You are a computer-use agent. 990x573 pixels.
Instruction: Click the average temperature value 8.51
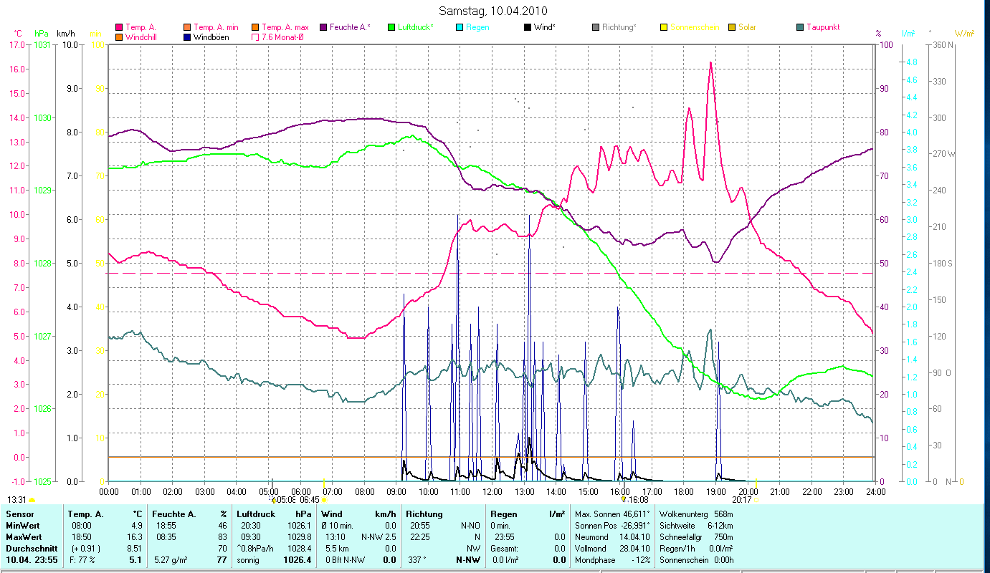pyautogui.click(x=135, y=547)
